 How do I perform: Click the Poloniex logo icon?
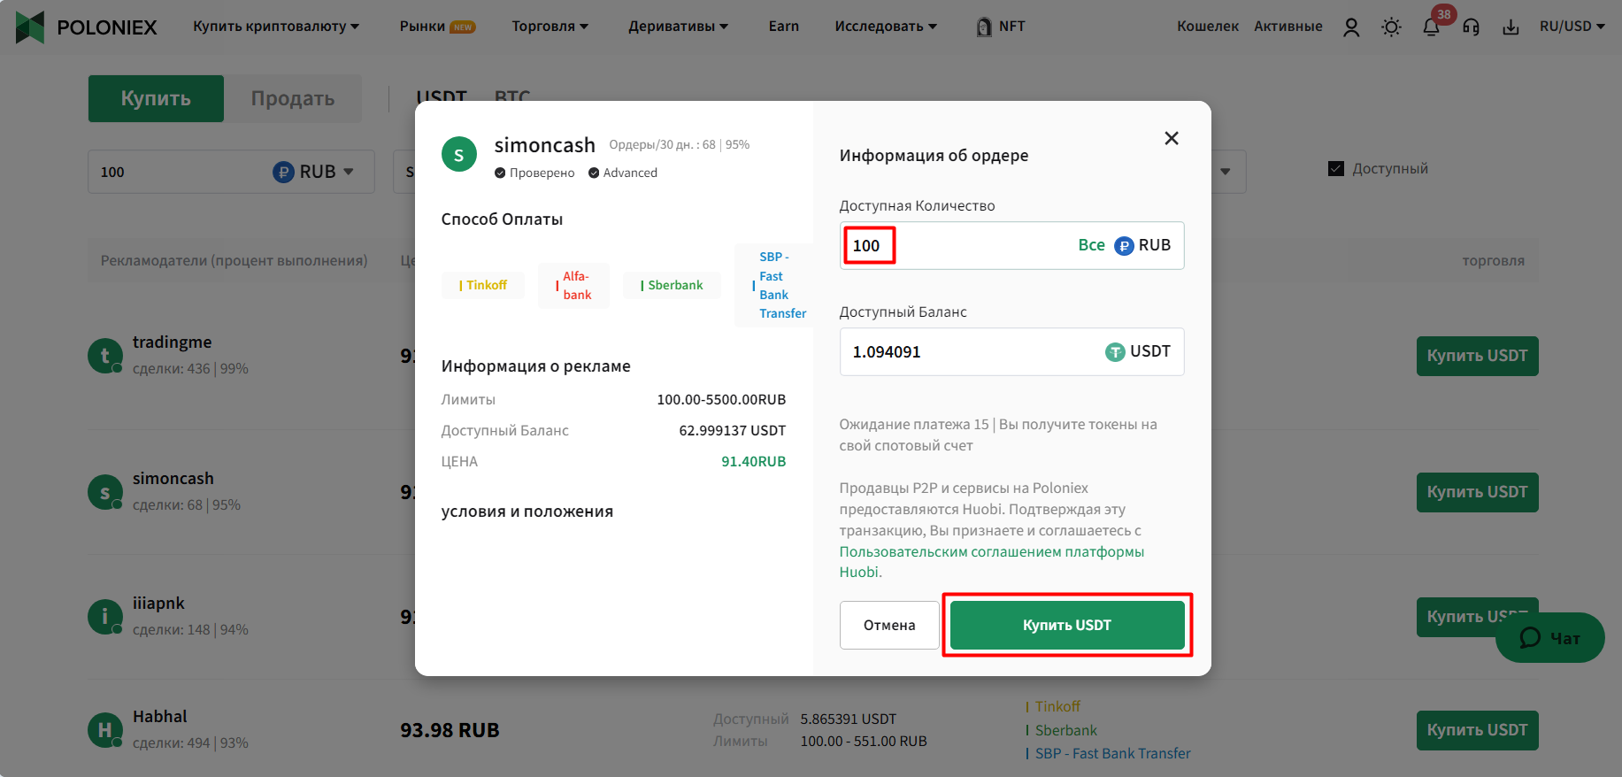coord(30,27)
